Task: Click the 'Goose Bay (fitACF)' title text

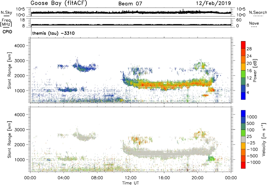Action: coord(59,3)
